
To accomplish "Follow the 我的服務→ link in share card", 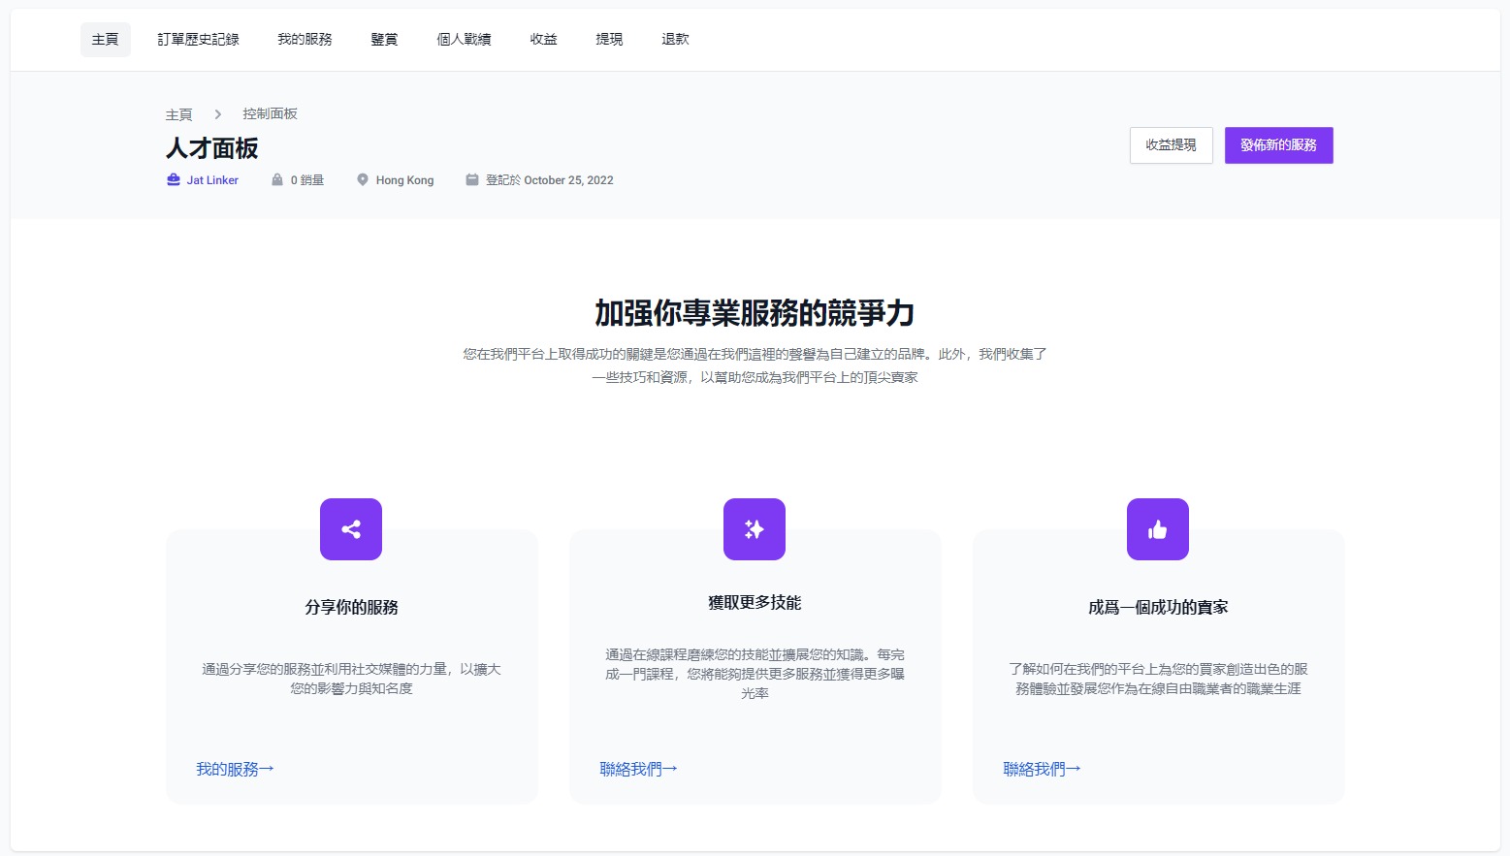I will (x=235, y=769).
